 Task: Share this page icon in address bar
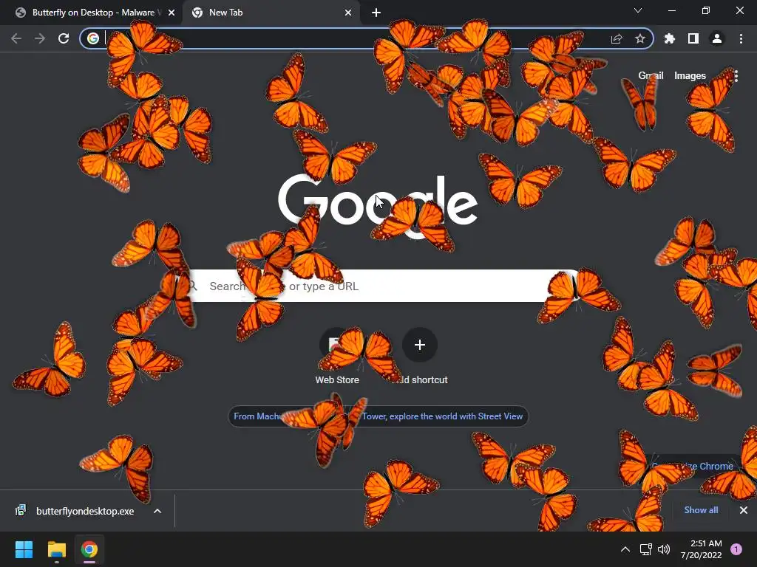pyautogui.click(x=617, y=38)
